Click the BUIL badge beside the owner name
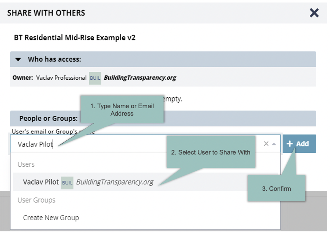Image resolution: width=330 pixels, height=233 pixels. coord(95,78)
